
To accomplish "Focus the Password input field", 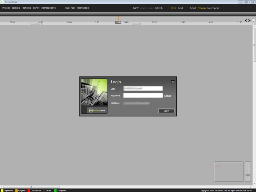I will (143, 95).
